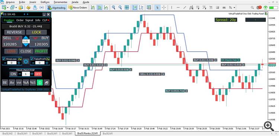279x136 pixels.
Task: Click the BUY 120305 button
Action: click(39, 41)
